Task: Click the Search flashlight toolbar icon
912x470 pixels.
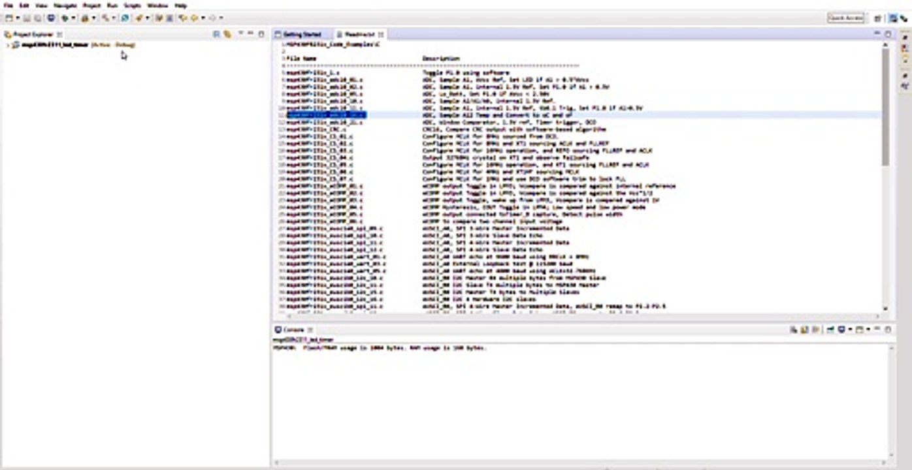Action: click(139, 18)
